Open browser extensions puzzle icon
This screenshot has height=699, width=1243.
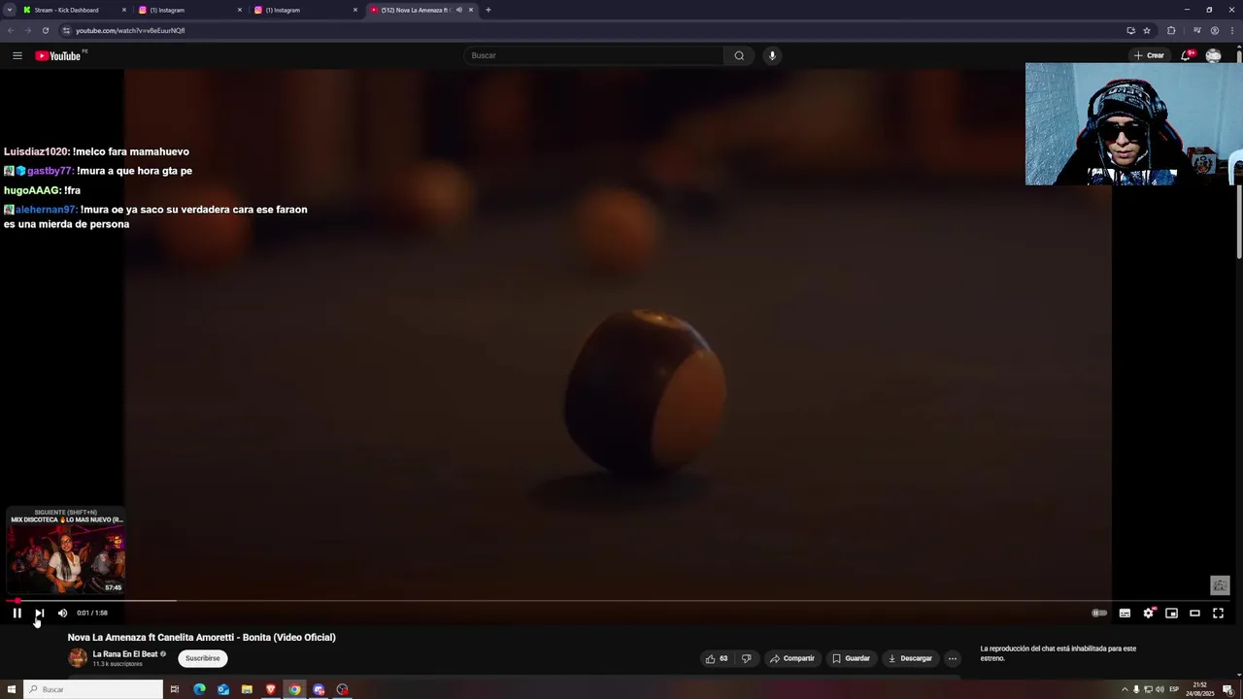[x=1171, y=30]
